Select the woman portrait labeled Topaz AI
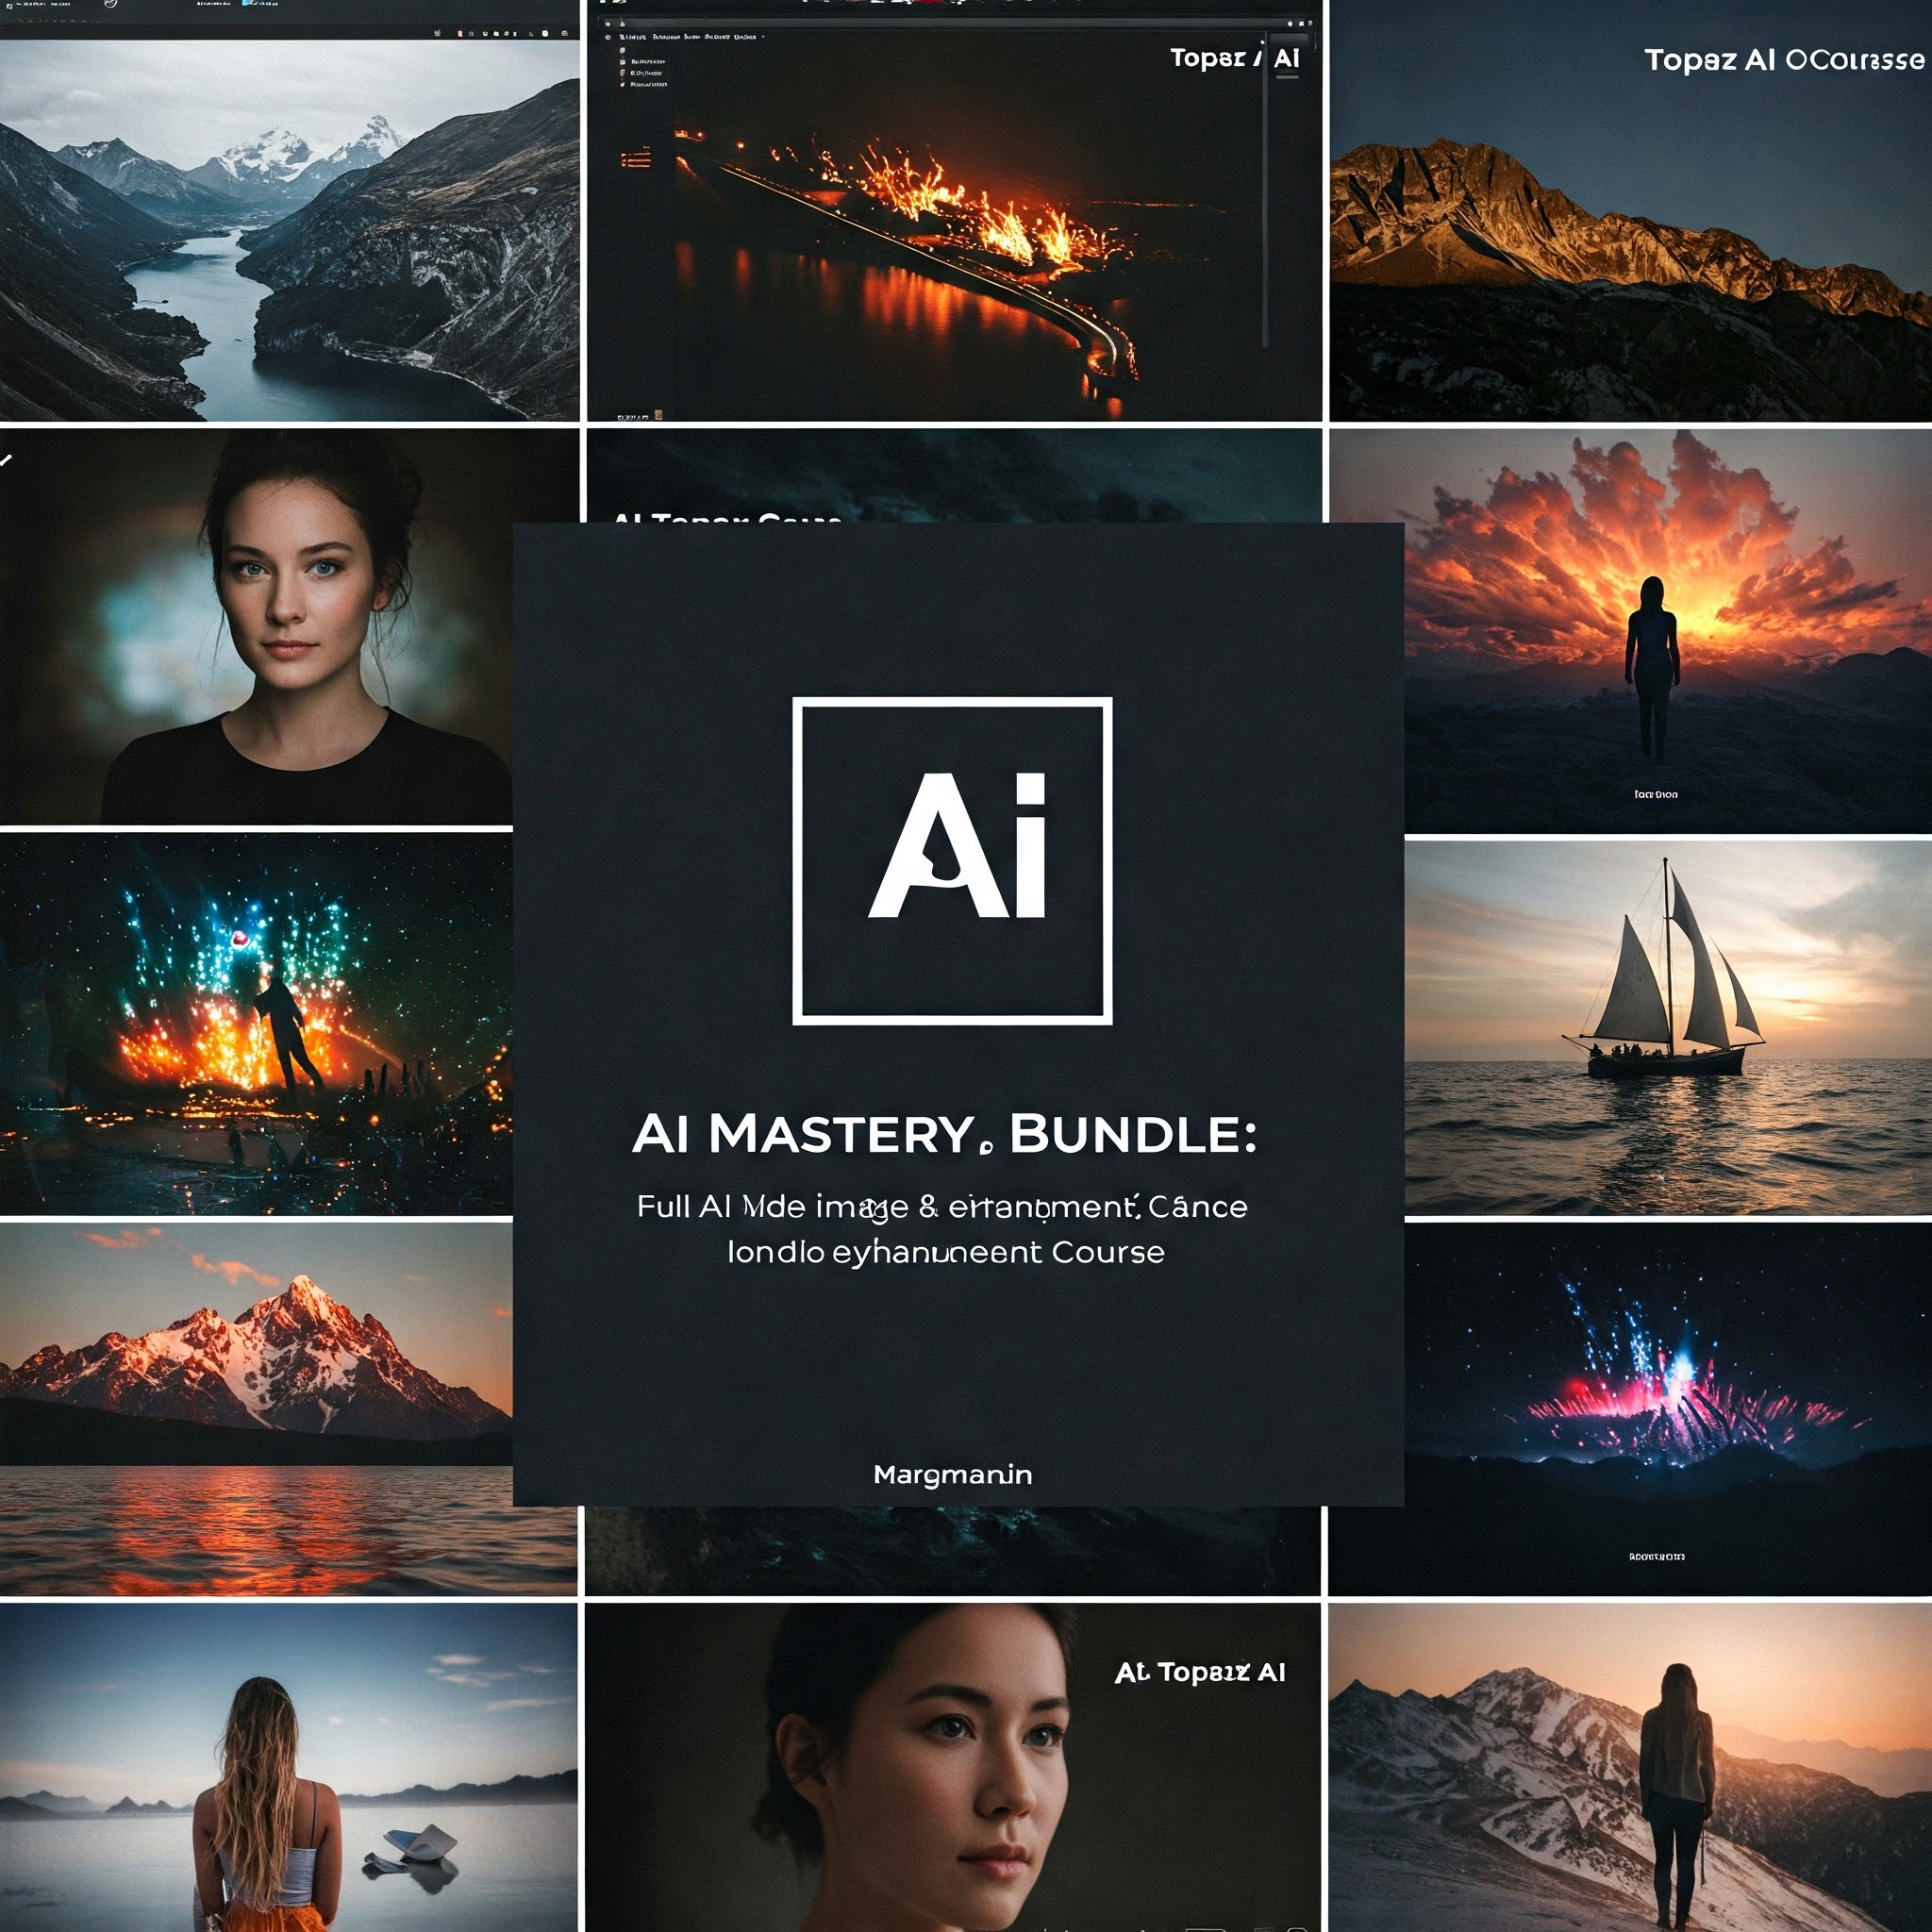 pos(953,1768)
